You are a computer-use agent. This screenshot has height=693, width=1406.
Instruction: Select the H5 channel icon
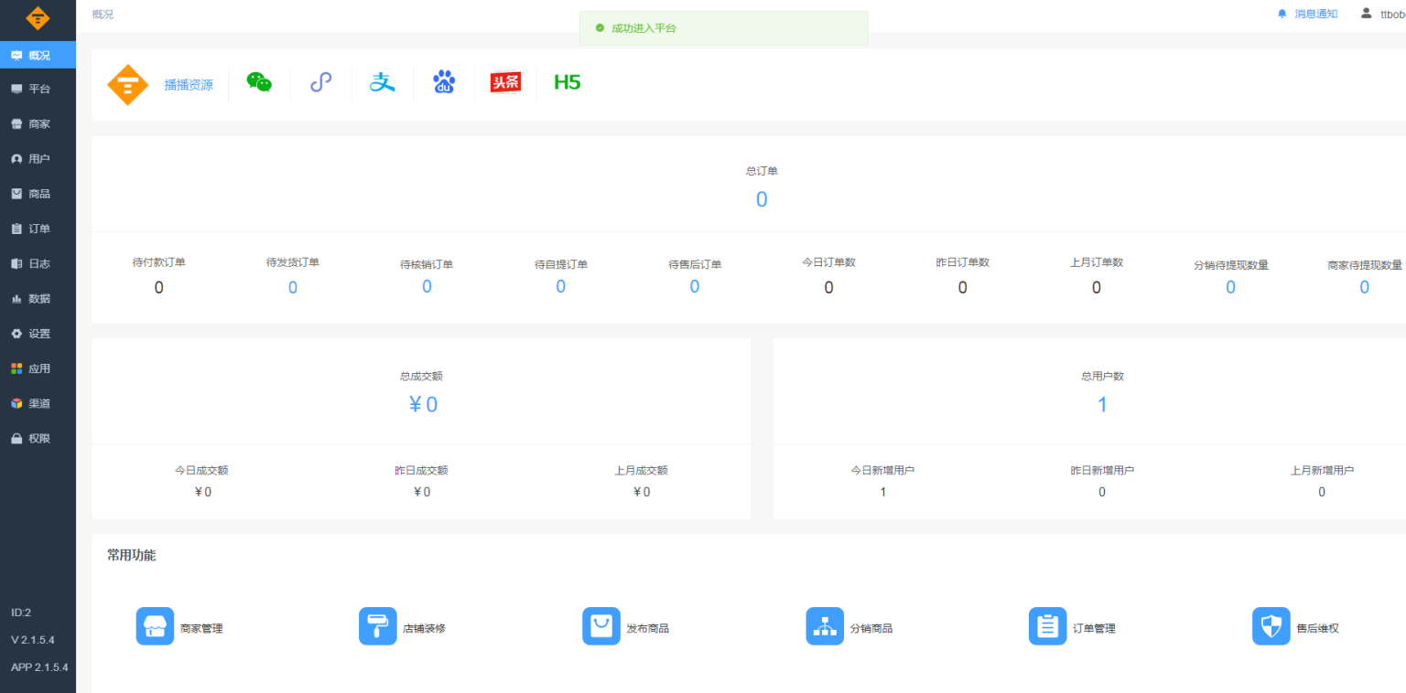click(x=566, y=81)
